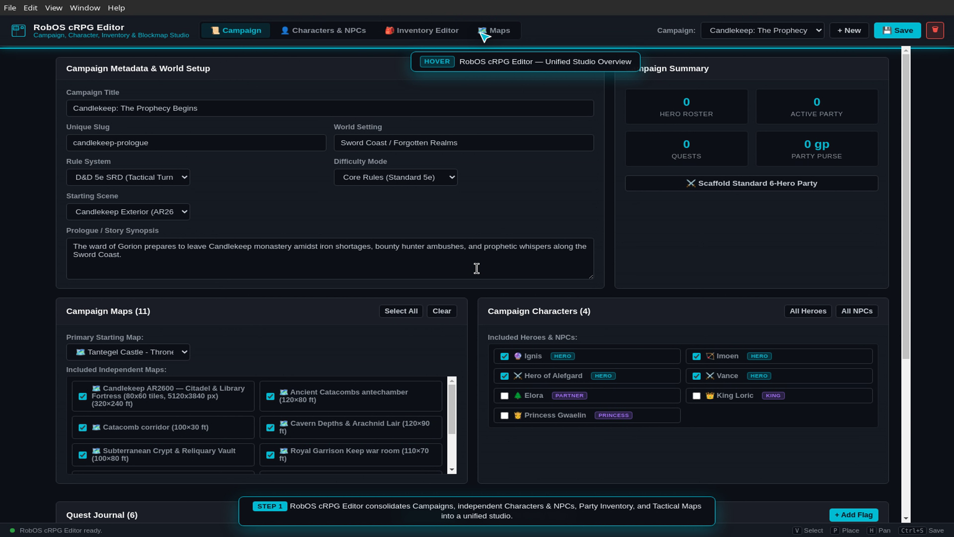
Task: Click the green ready status indicator dot
Action: (12, 531)
